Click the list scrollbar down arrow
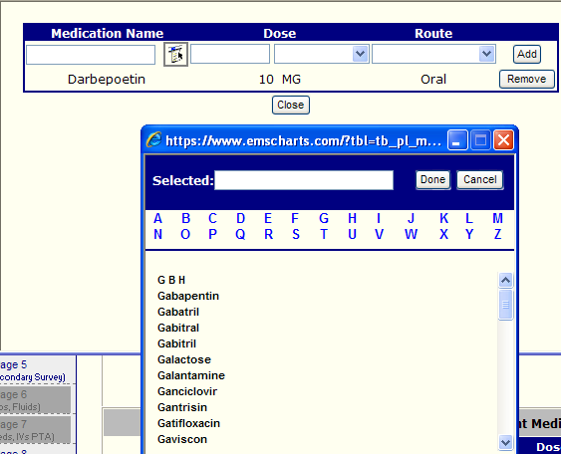This screenshot has height=454, width=561. pyautogui.click(x=505, y=443)
